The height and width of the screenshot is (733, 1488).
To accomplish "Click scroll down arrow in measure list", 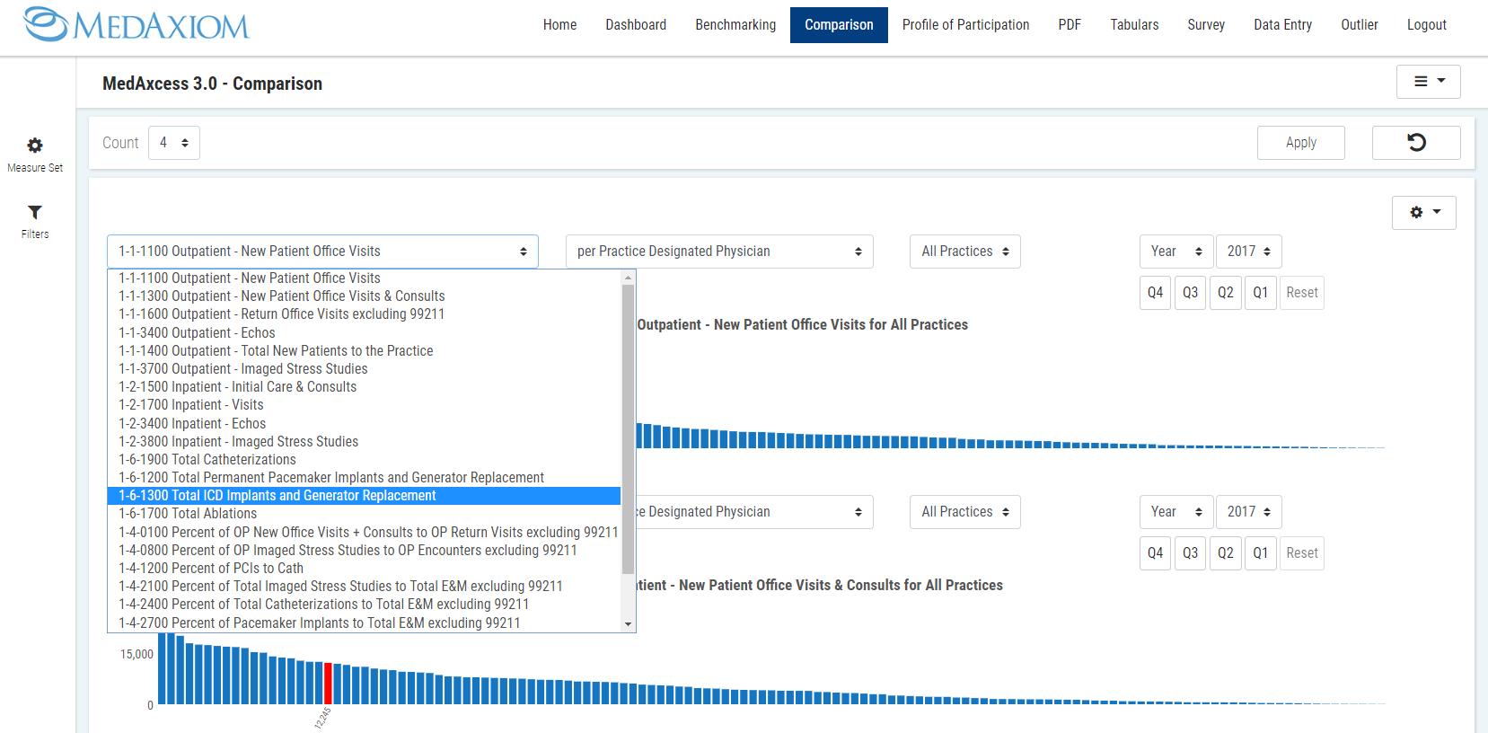I will [628, 623].
